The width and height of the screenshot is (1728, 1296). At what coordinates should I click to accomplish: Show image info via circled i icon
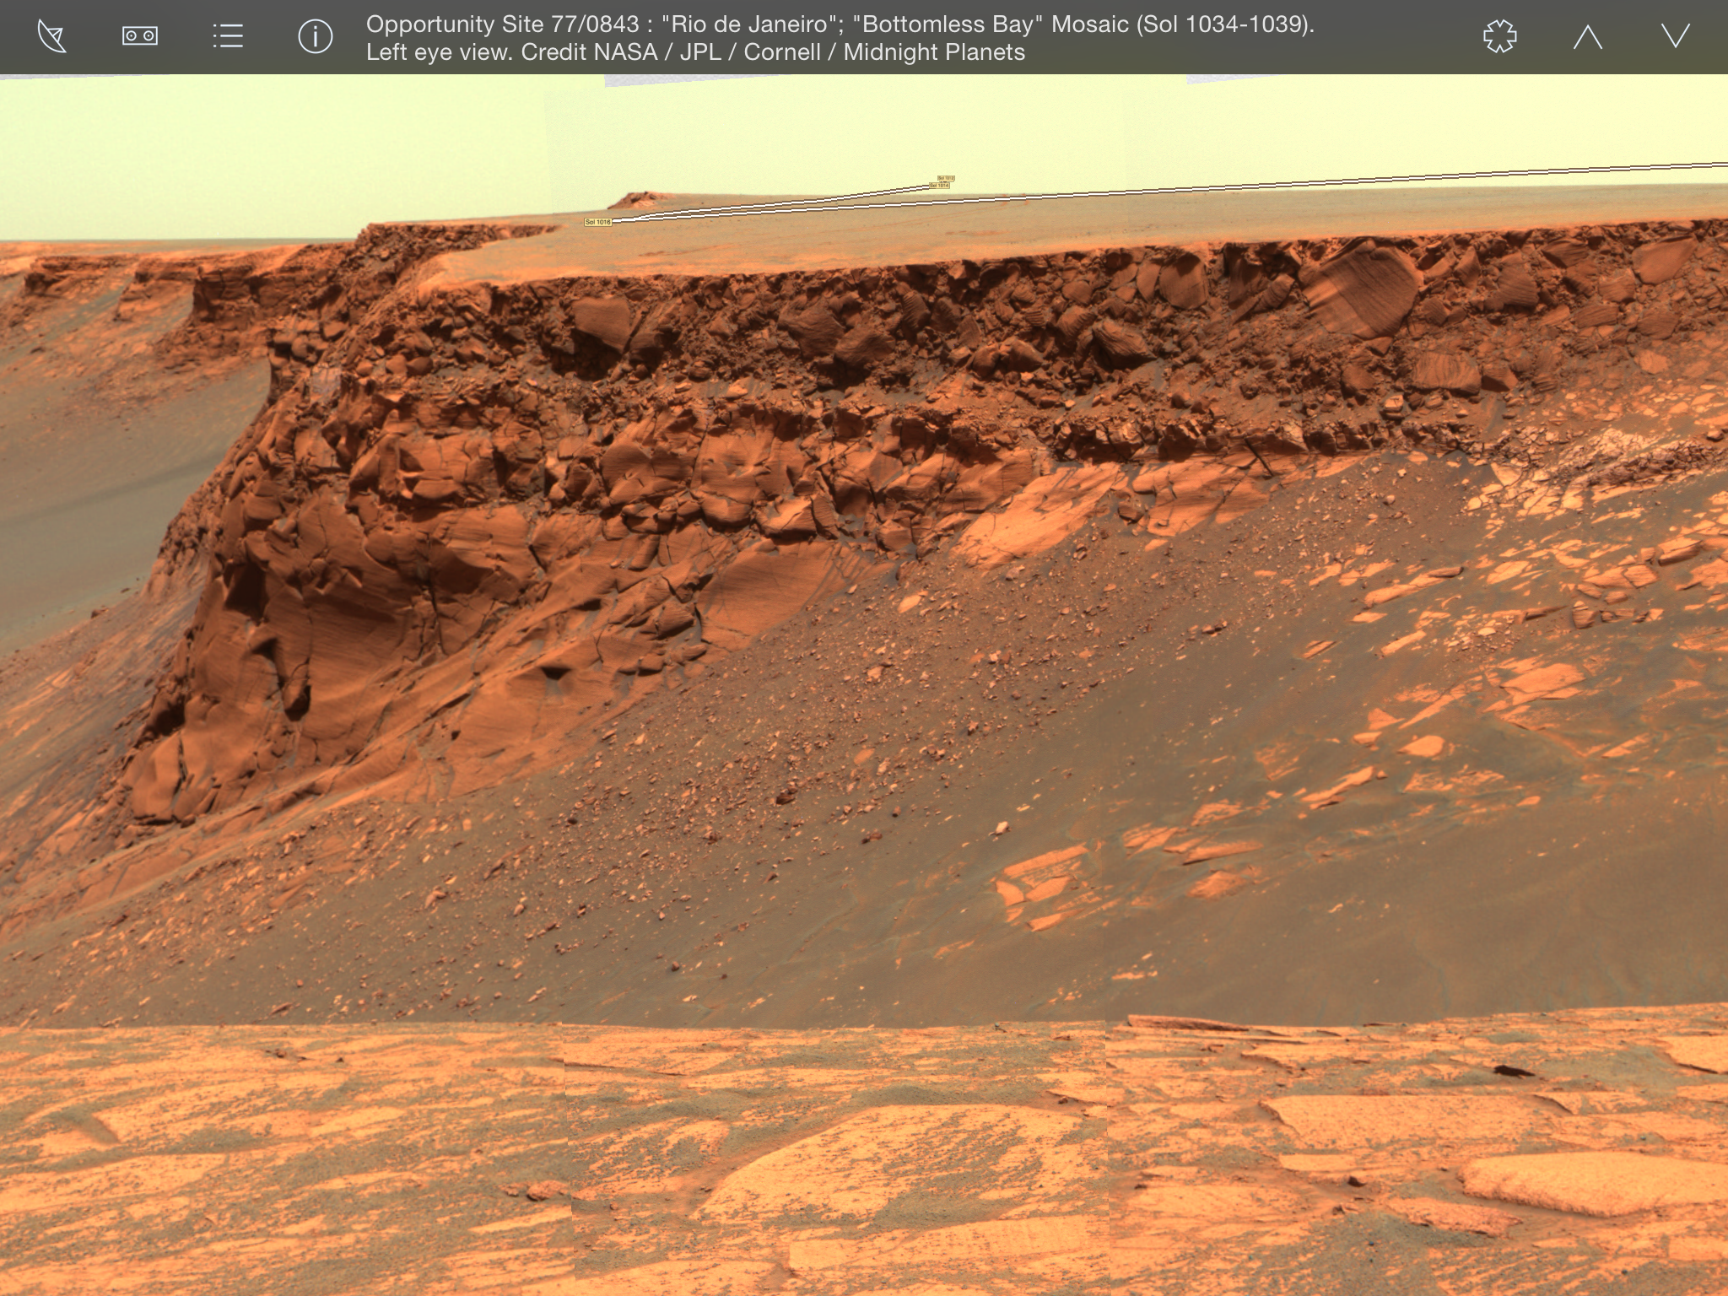tap(316, 37)
